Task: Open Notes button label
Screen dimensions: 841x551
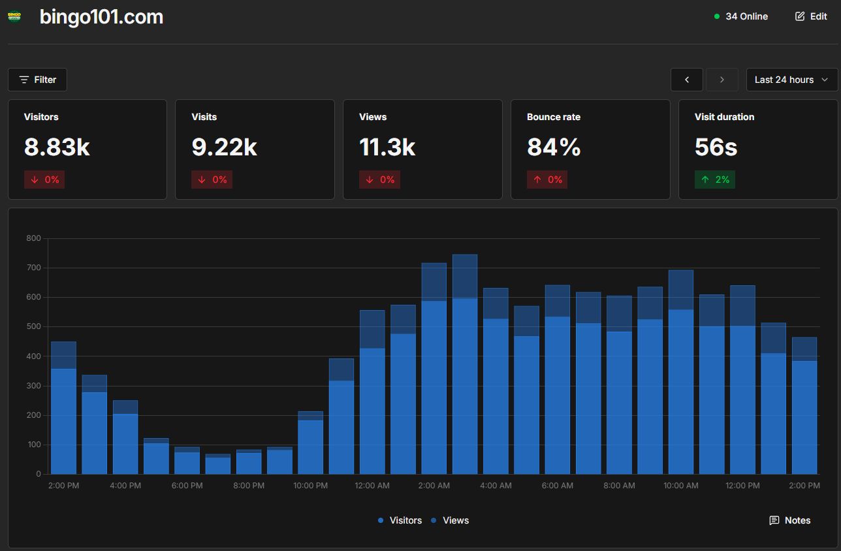Action: [798, 520]
